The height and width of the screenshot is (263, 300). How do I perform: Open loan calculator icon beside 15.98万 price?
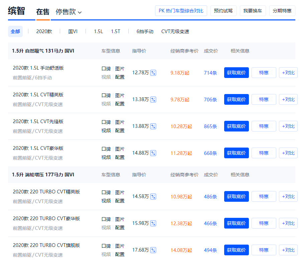153,224
